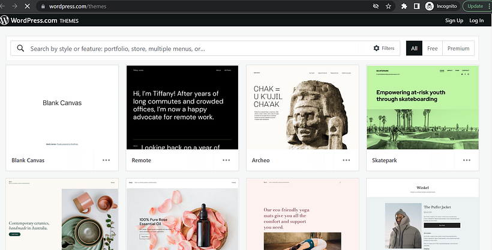The height and width of the screenshot is (250, 492).
Task: Click the WordPress logo icon
Action: click(x=4, y=20)
